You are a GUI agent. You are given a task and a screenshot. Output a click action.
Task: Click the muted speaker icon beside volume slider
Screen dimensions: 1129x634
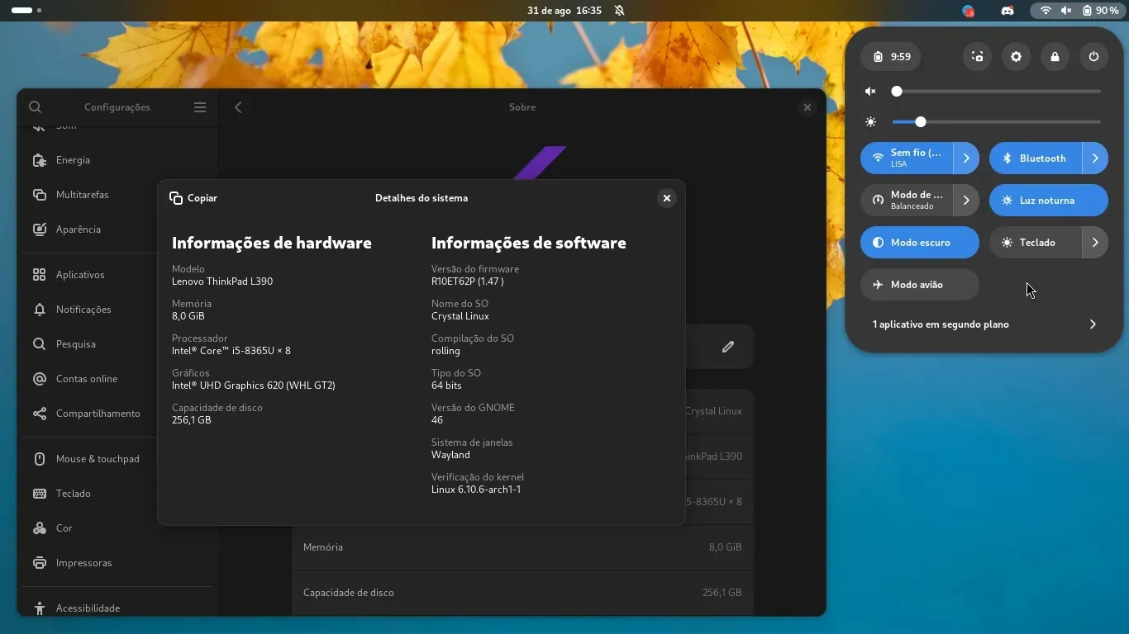point(870,92)
